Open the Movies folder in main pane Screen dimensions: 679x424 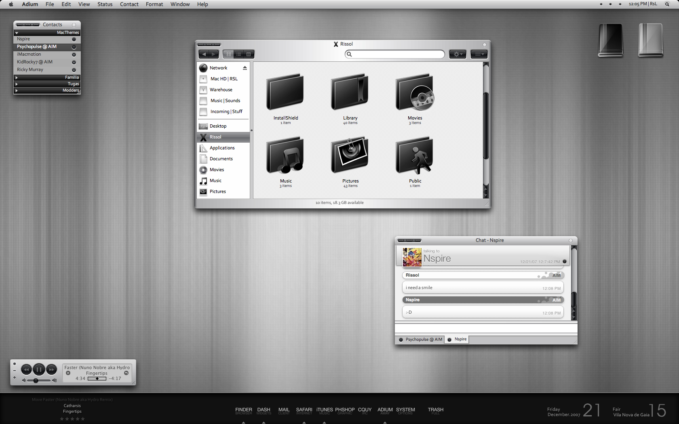(415, 92)
